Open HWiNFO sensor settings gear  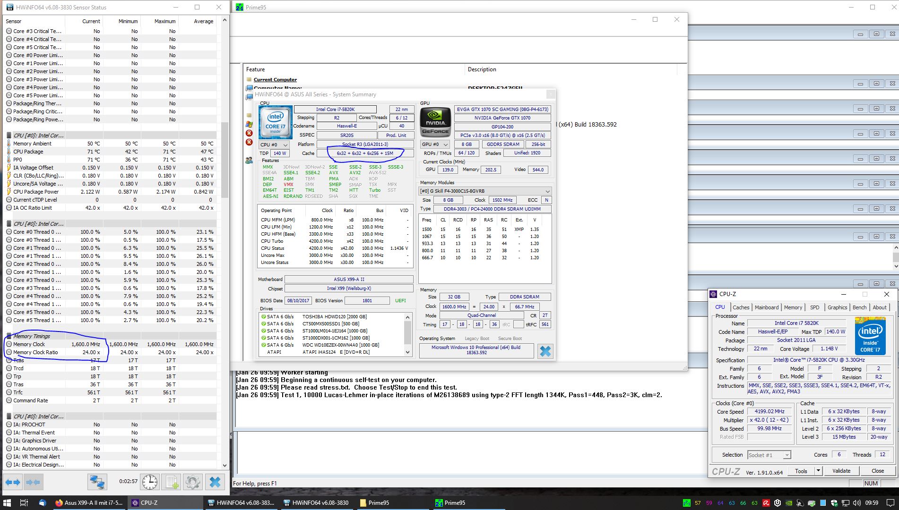[192, 482]
